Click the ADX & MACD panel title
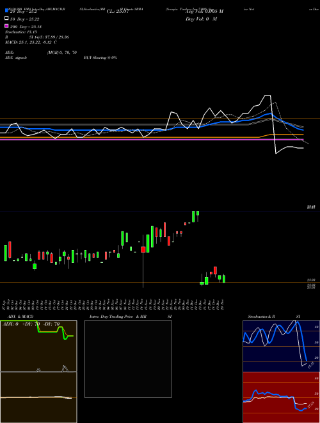This screenshot has height=423, width=320. coord(20,317)
